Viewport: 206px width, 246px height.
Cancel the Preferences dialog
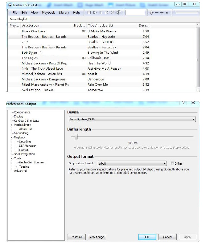pos(167,237)
